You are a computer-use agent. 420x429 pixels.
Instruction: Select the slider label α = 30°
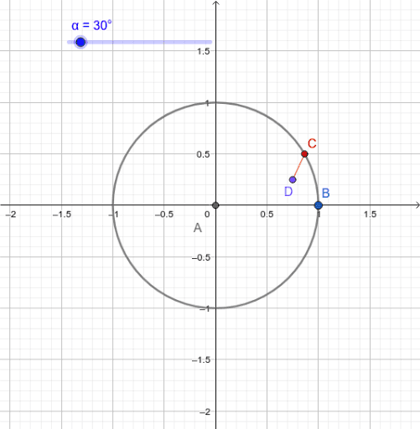[91, 25]
